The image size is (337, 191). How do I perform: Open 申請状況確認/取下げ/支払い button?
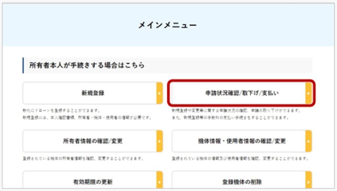click(238, 93)
